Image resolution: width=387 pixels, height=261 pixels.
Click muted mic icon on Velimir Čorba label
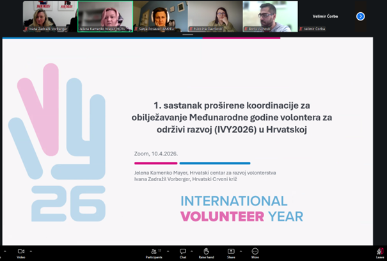(301, 29)
